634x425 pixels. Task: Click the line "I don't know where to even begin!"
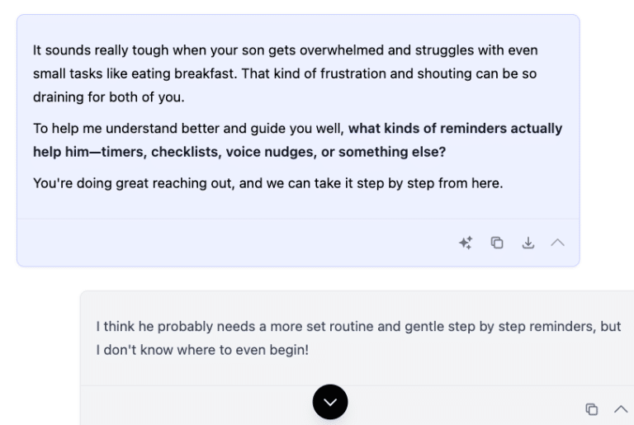(201, 350)
